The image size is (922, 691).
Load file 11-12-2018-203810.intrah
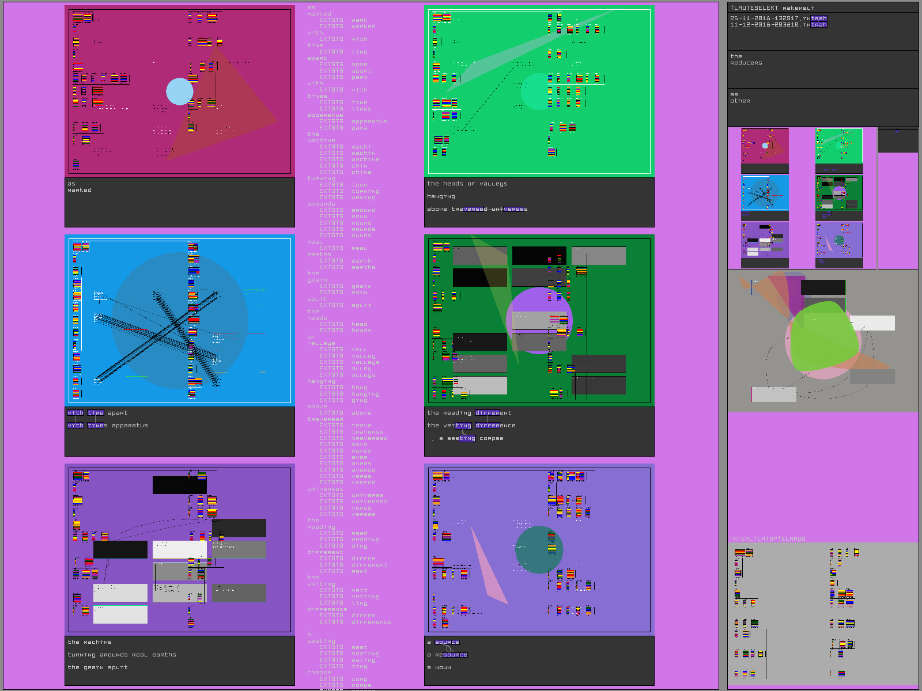pyautogui.click(x=779, y=25)
